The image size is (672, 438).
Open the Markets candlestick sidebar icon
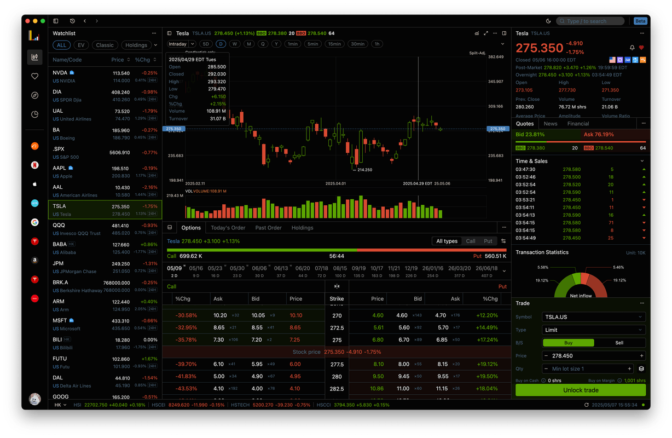pos(34,57)
